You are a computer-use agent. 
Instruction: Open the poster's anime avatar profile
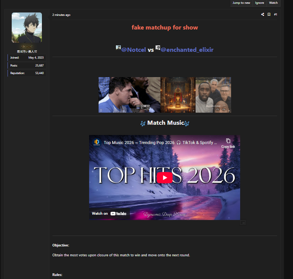[27, 27]
